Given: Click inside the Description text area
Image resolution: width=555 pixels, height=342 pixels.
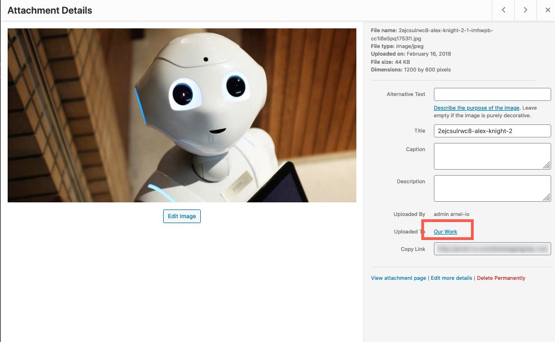Looking at the screenshot, I should pos(492,189).
